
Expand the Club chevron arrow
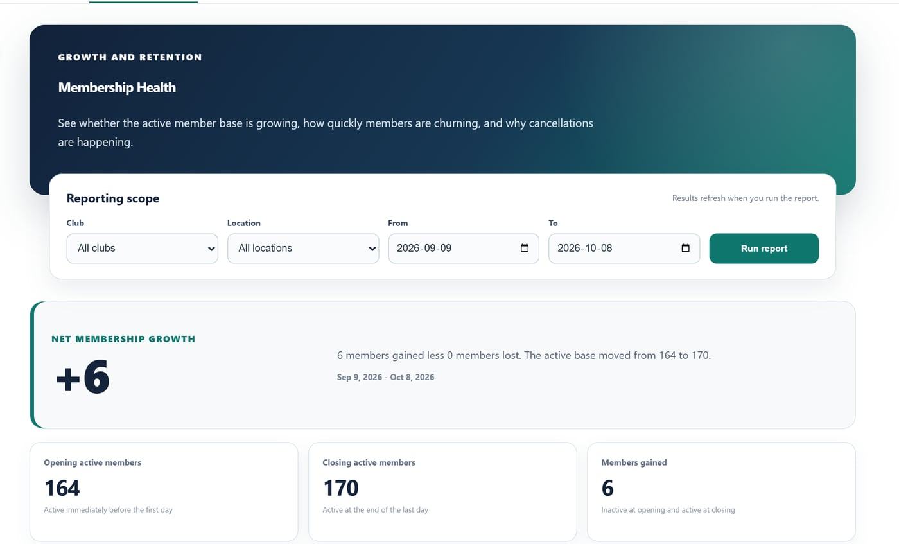pos(211,249)
